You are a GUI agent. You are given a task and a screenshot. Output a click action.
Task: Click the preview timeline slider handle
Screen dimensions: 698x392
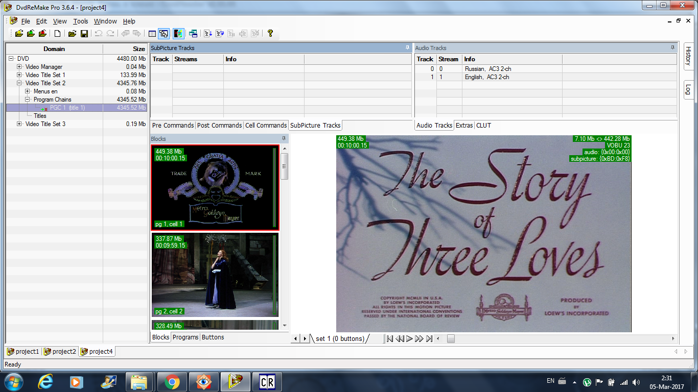point(450,339)
